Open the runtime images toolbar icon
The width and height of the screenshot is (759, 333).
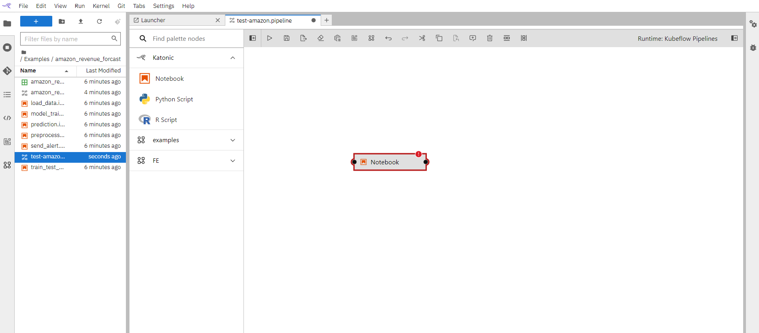[354, 38]
